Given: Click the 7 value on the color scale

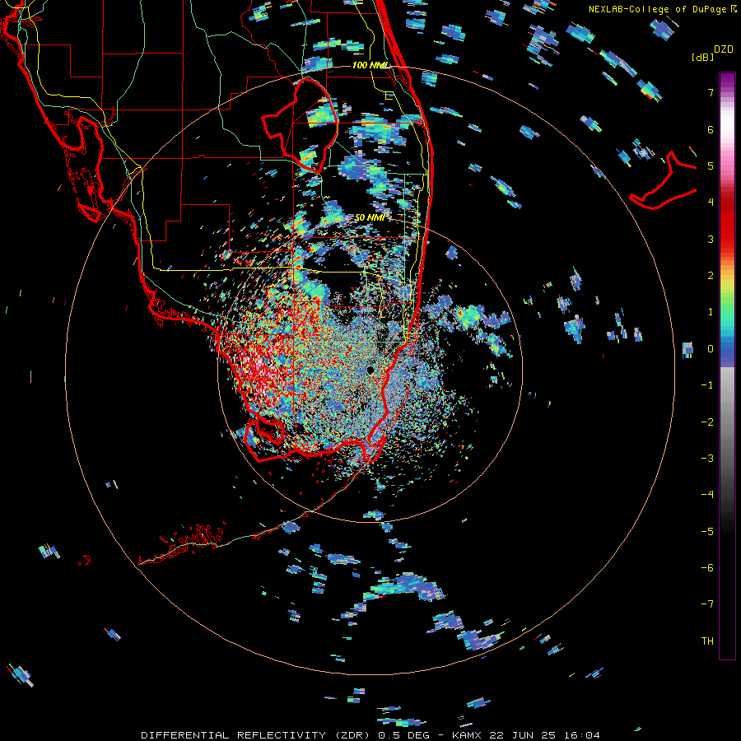Looking at the screenshot, I should click(711, 92).
